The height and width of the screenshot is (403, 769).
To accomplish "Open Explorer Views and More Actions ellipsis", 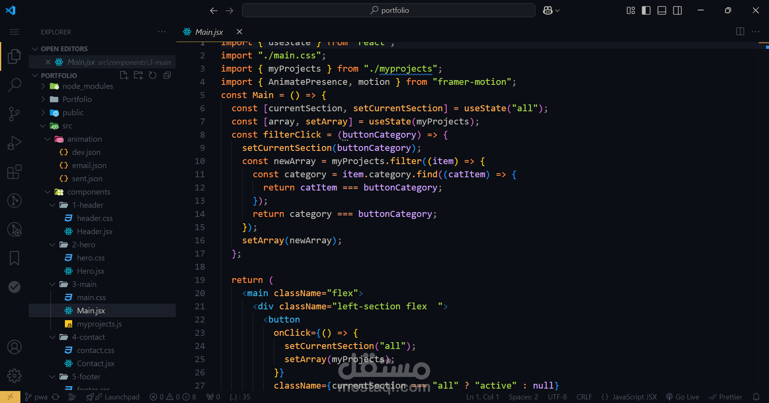I will 162,32.
